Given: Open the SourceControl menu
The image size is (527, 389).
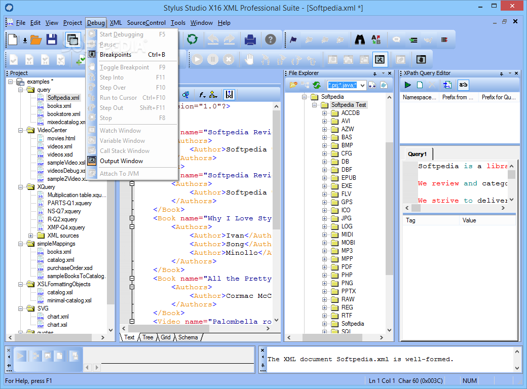Looking at the screenshot, I should [146, 23].
